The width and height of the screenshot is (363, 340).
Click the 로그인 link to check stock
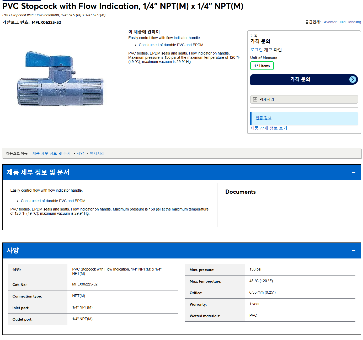pos(256,50)
